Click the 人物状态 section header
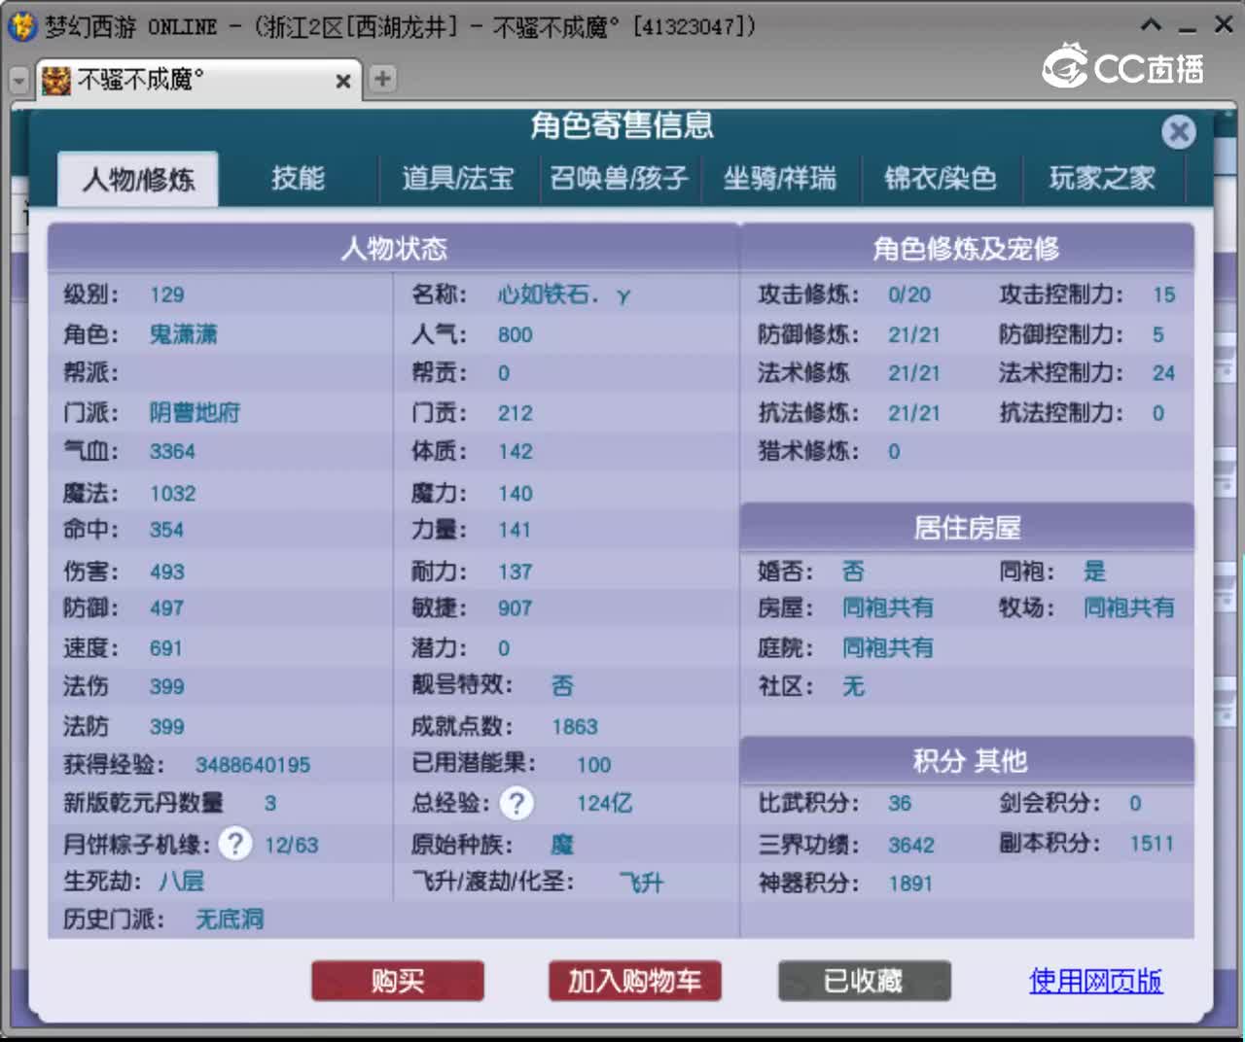Screen dimensions: 1245x1042 [394, 248]
